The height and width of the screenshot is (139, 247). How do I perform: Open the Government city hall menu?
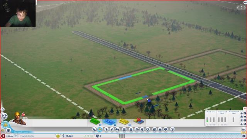coord(124,129)
